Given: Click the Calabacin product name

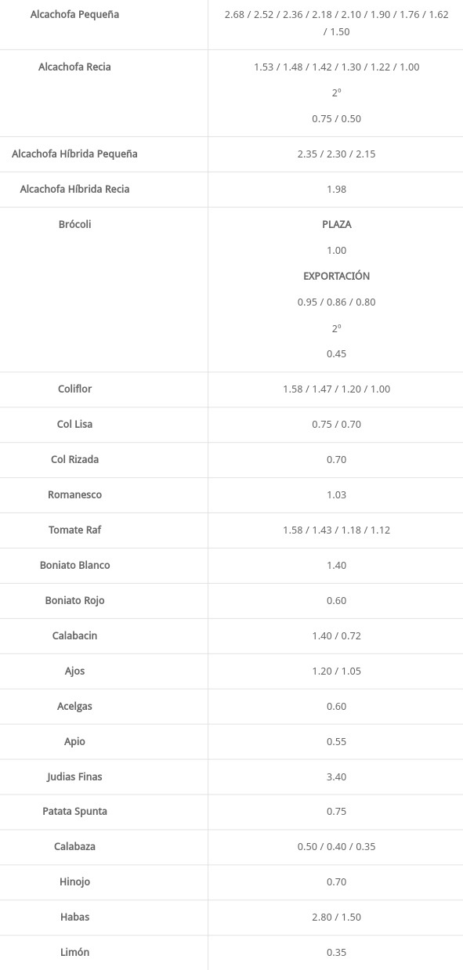Looking at the screenshot, I should tap(75, 636).
